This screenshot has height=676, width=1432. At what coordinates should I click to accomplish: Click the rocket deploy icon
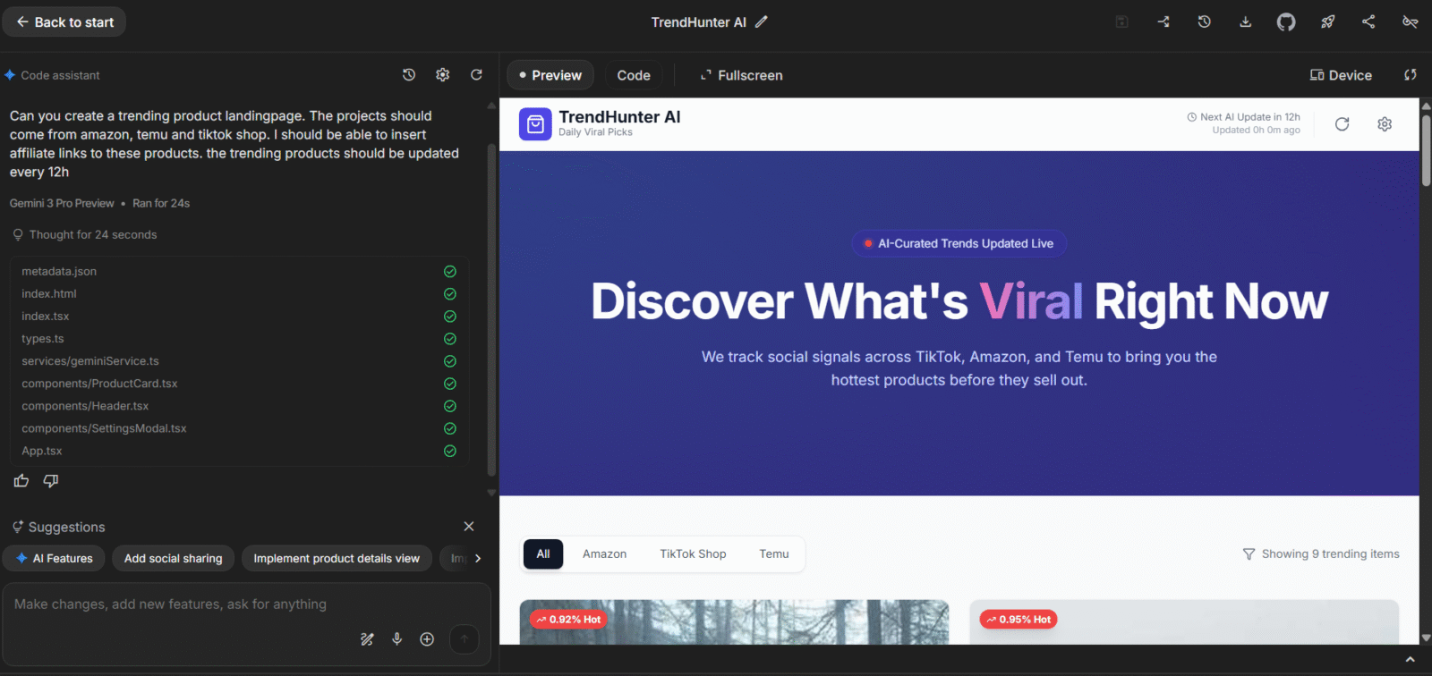[x=1327, y=22]
